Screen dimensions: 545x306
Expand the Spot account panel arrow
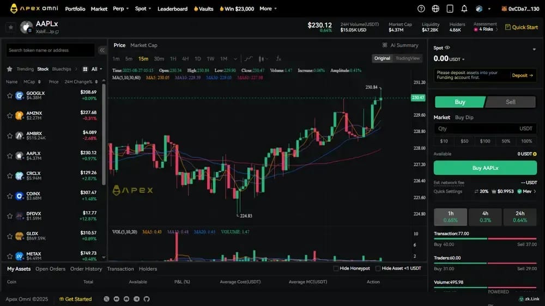[x=534, y=50]
